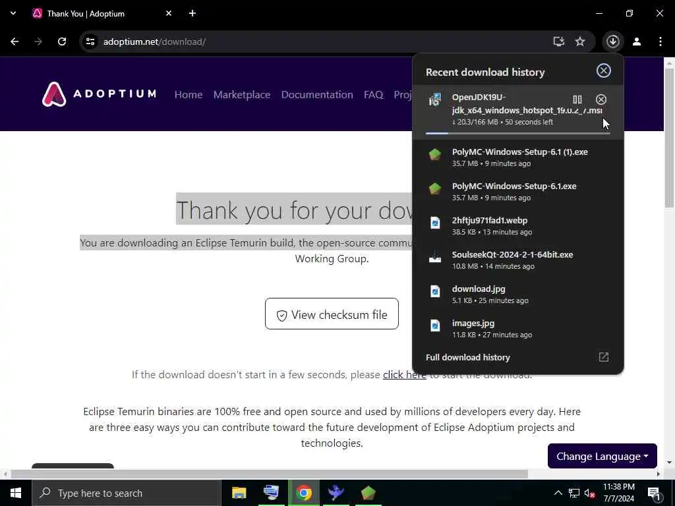Image resolution: width=675 pixels, height=506 pixels.
Task: Expand the tab search dropdown arrow
Action: 13,13
